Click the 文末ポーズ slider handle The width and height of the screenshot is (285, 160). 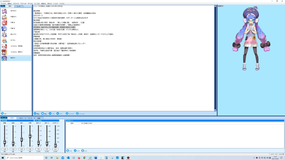point(55,145)
